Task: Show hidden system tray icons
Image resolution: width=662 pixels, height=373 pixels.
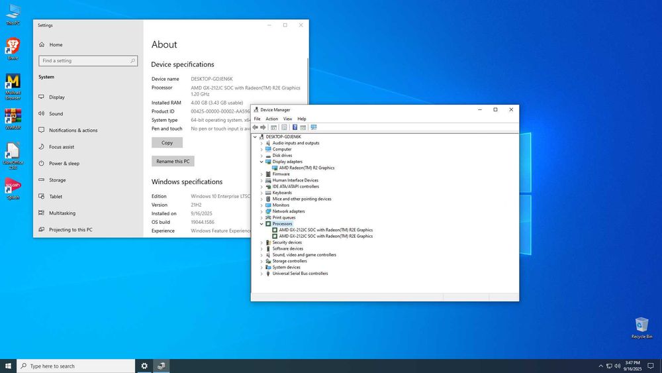Action: pos(601,366)
